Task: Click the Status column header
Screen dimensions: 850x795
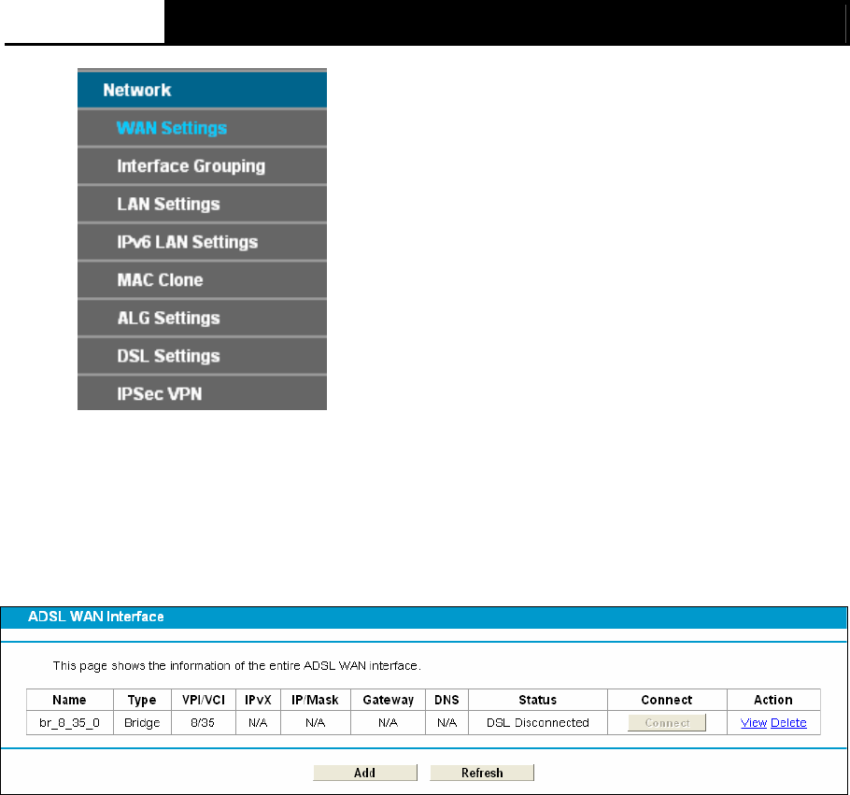Action: tap(538, 700)
